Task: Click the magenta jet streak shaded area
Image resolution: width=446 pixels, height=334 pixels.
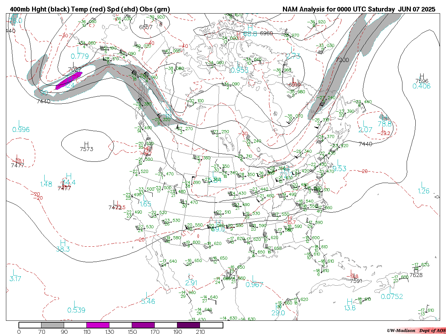Action: click(69, 80)
